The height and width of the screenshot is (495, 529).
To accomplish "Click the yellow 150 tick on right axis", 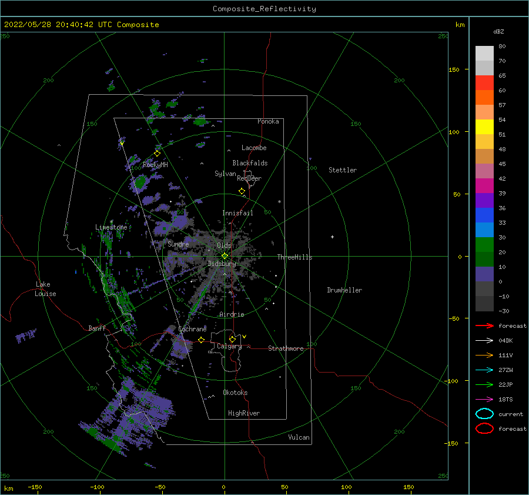I will [454, 69].
